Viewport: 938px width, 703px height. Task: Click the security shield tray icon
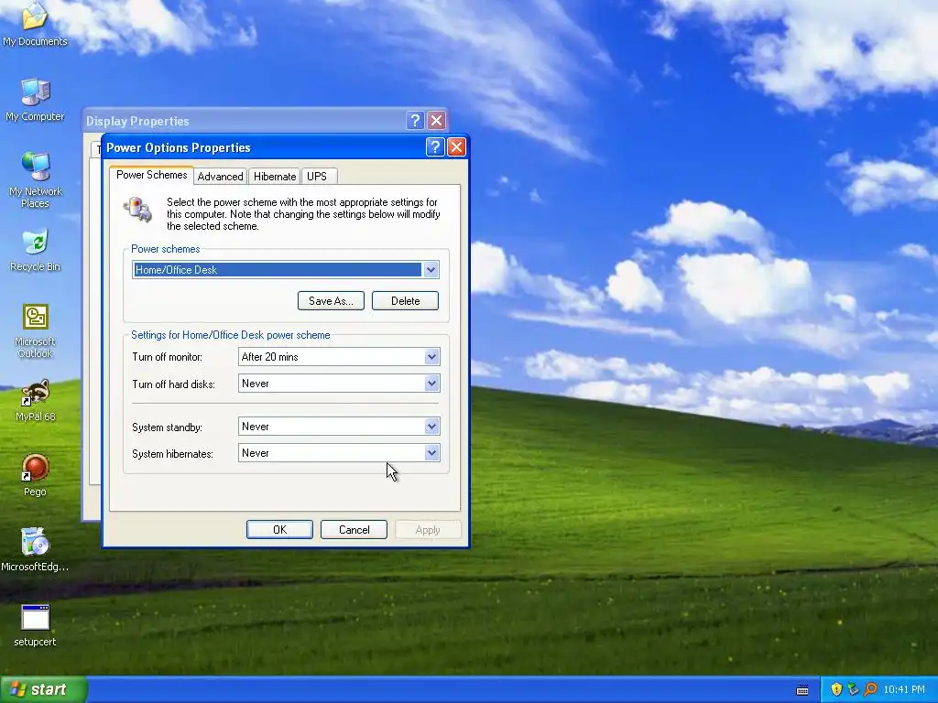[836, 689]
